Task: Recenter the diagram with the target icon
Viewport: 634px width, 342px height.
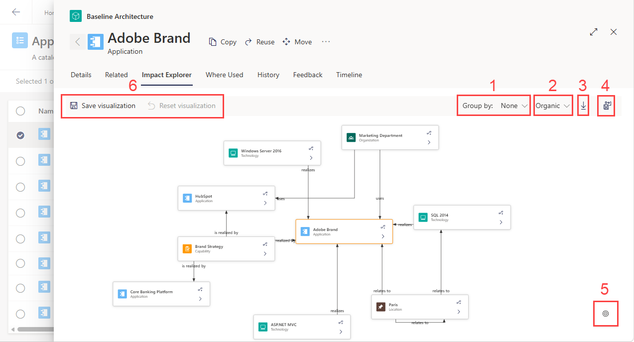Action: [x=606, y=314]
